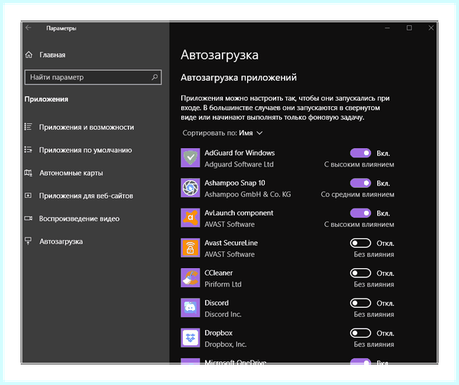Click the Ashampoo Snap 10 app icon
The height and width of the screenshot is (385, 459).
[190, 188]
